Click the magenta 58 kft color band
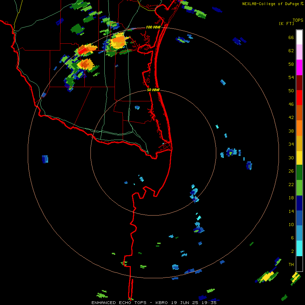The image size is (305, 305). (x=299, y=67)
